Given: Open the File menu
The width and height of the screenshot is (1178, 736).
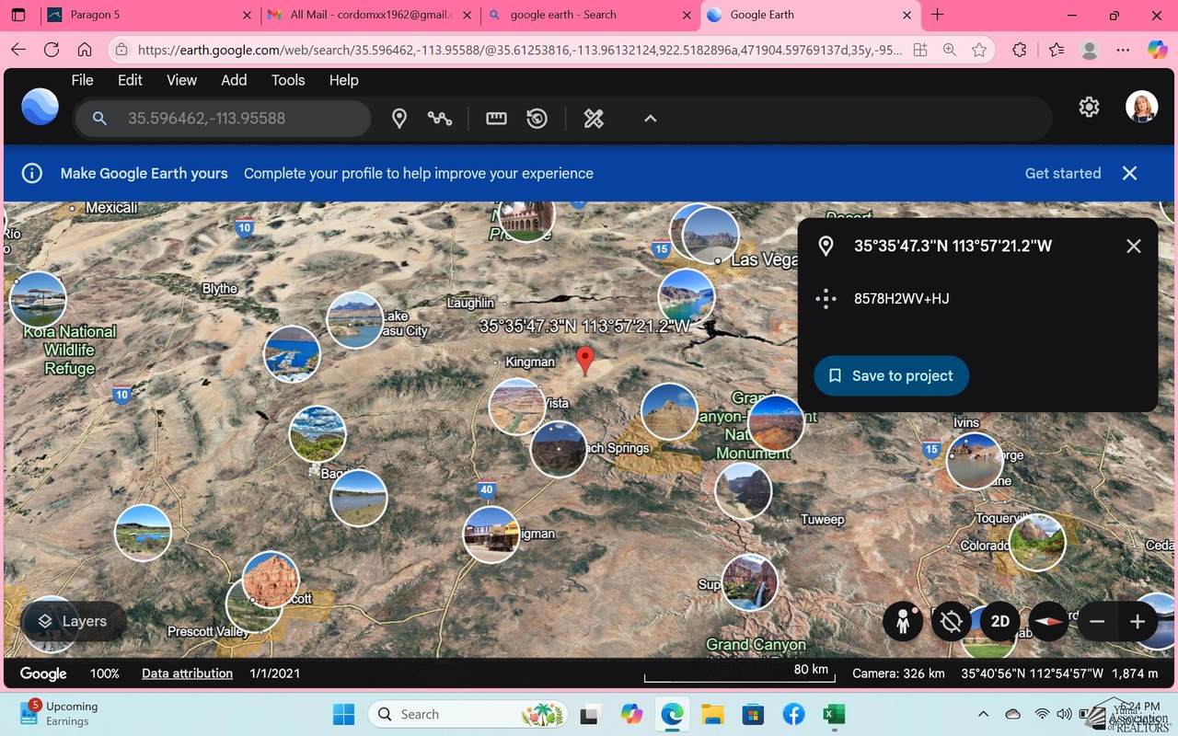Looking at the screenshot, I should 82,80.
